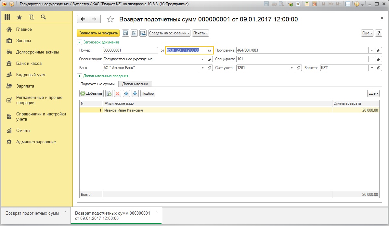Open the title bar calendar icon
Viewport: 389px width, 226px height.
(x=314, y=4)
